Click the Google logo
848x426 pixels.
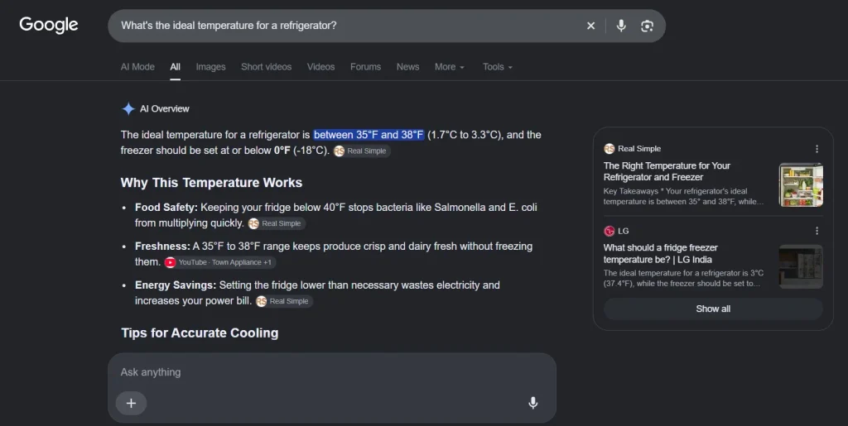49,25
